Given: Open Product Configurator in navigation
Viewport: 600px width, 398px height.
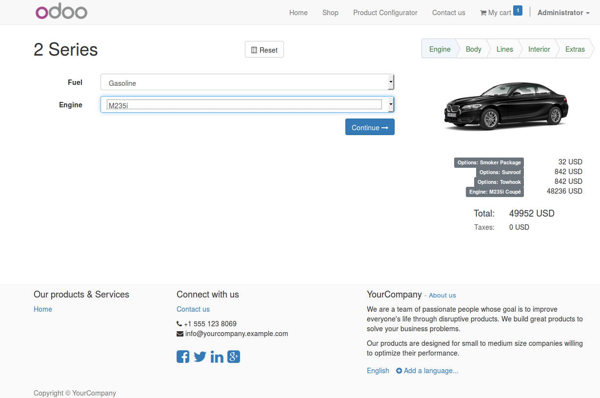Looking at the screenshot, I should pos(385,13).
